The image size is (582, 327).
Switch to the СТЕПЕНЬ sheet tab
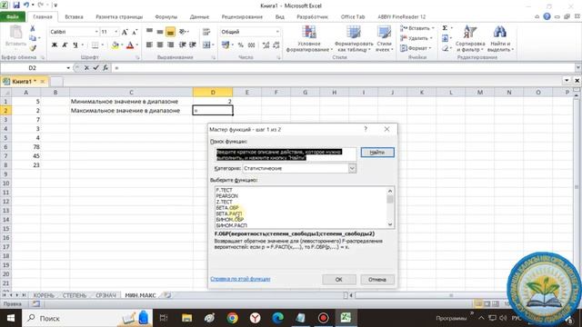(x=75, y=295)
